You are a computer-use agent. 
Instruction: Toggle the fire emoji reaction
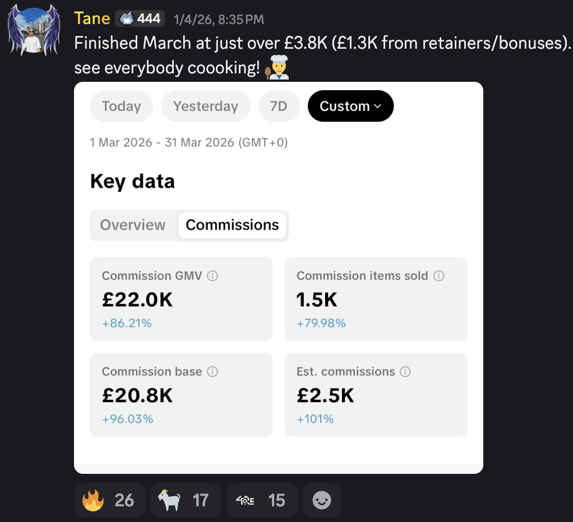[x=109, y=500]
